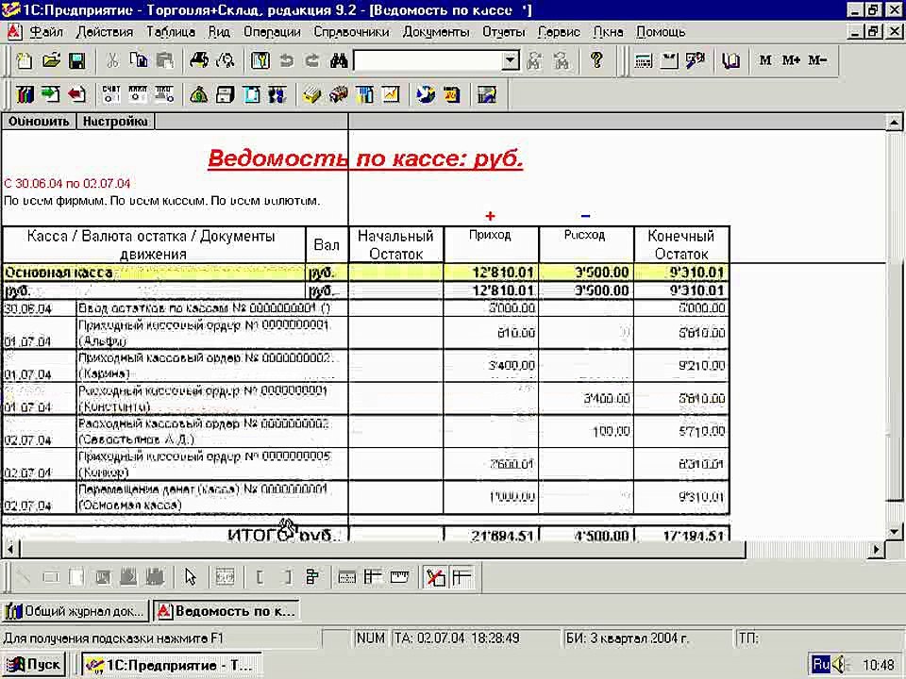Click the crossed-out grid toggle icon

click(435, 577)
